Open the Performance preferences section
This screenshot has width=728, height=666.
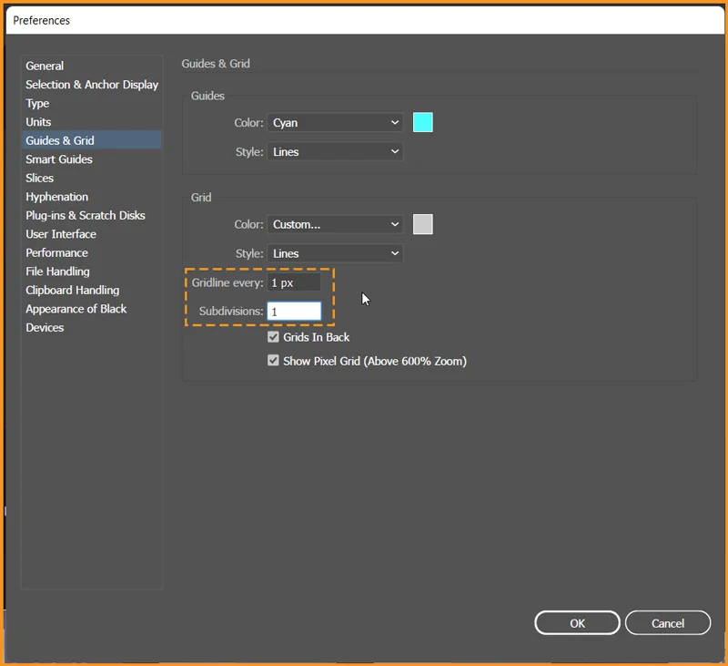point(57,253)
